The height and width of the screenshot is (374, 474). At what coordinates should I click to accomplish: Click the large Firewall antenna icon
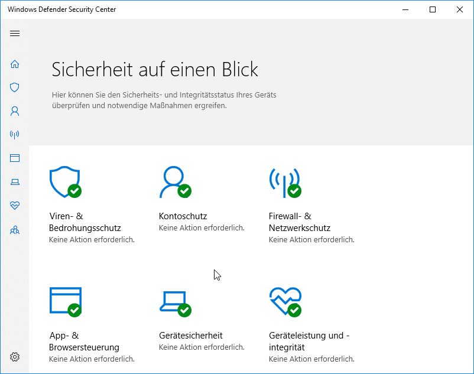[285, 182]
